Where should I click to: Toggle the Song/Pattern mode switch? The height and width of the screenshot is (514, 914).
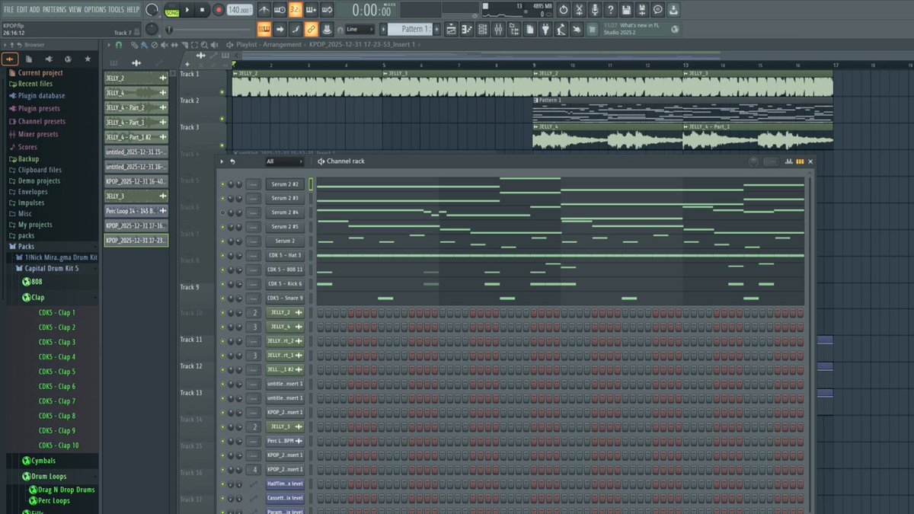click(x=172, y=10)
